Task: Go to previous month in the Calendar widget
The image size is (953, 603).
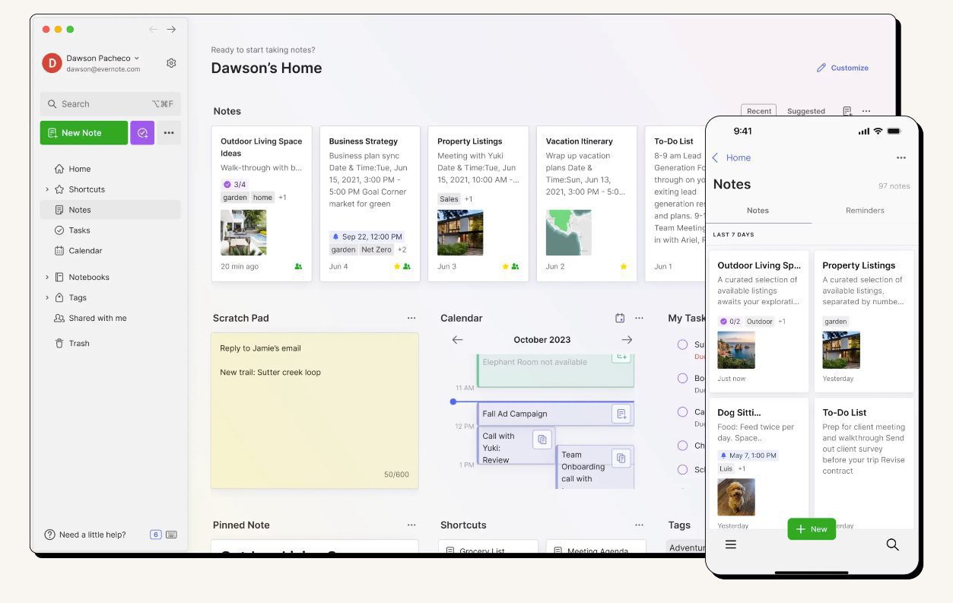Action: (x=457, y=340)
